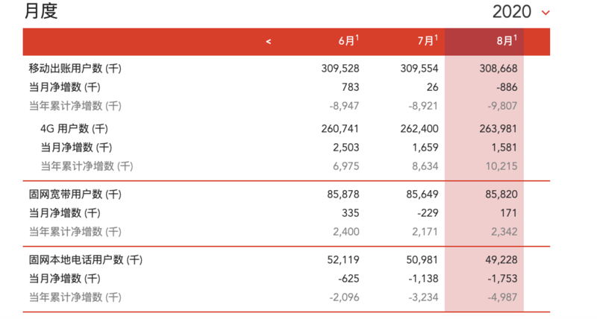
Task: Click the 移动出账用户数 (千) row label
Action: 75,68
